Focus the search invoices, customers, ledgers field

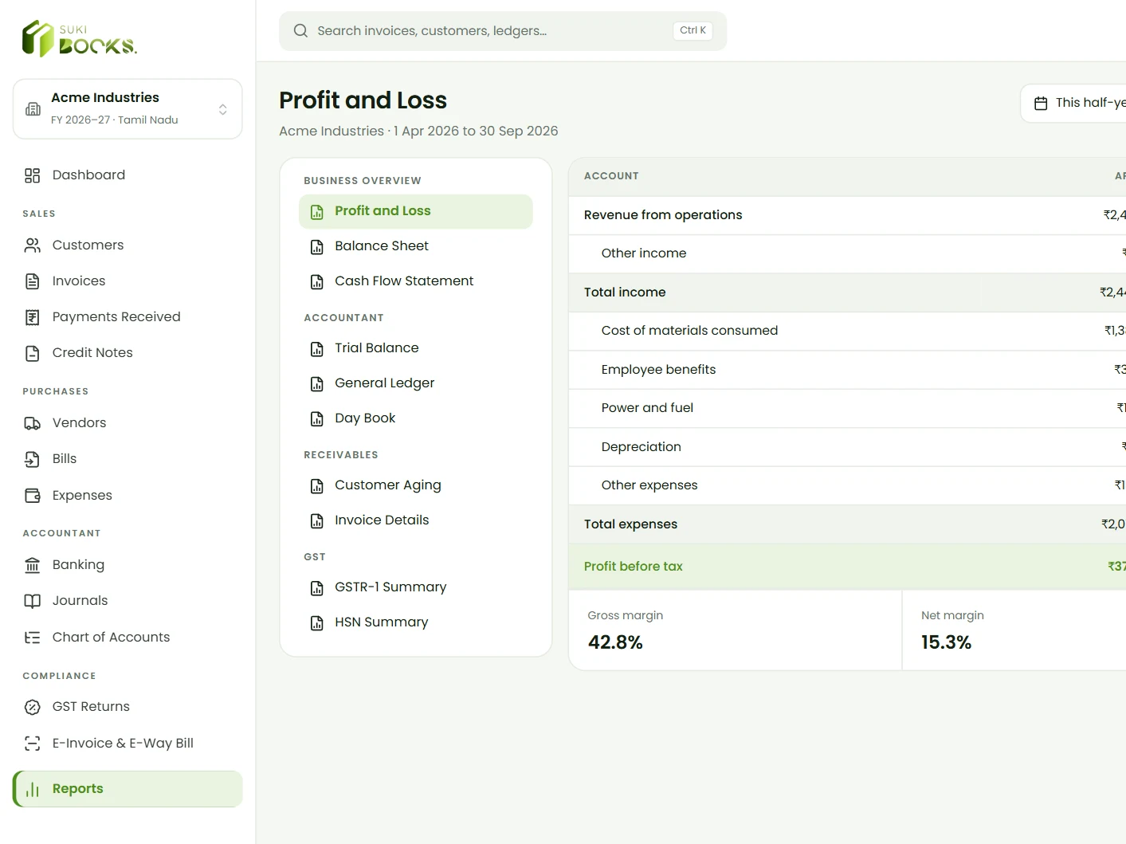(503, 31)
